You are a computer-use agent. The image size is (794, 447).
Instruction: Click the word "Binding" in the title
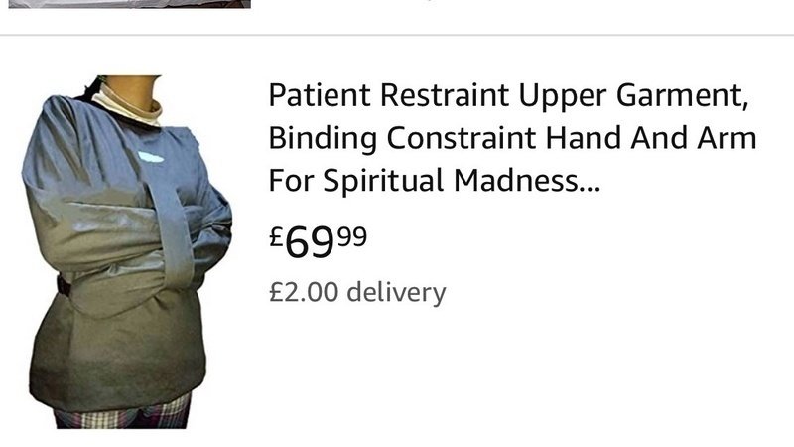[323, 138]
